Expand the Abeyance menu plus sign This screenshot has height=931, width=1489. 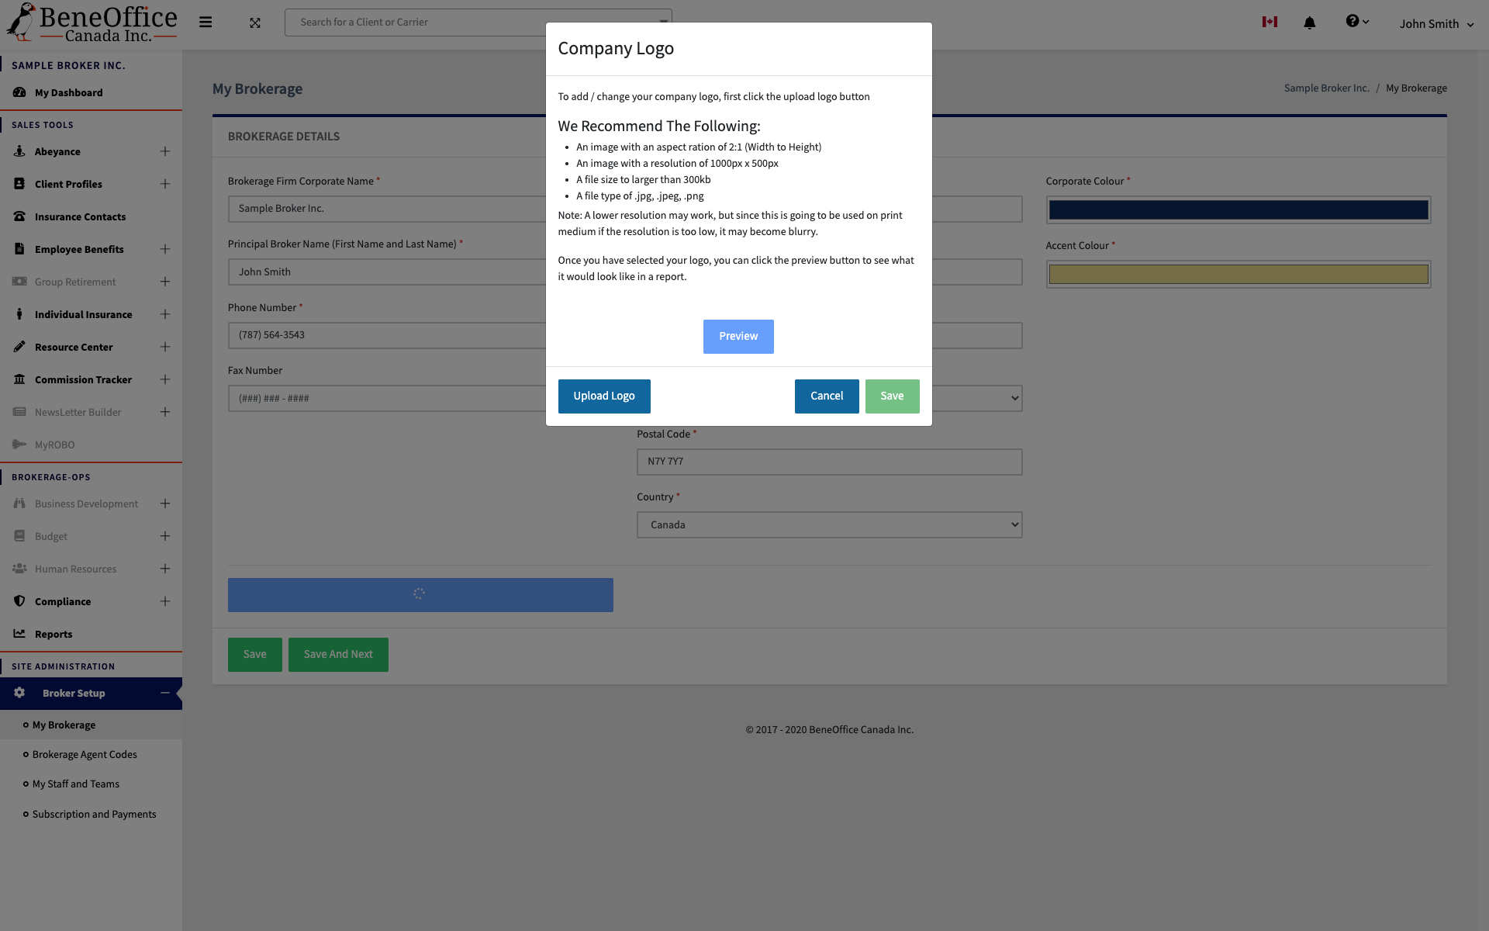point(165,151)
